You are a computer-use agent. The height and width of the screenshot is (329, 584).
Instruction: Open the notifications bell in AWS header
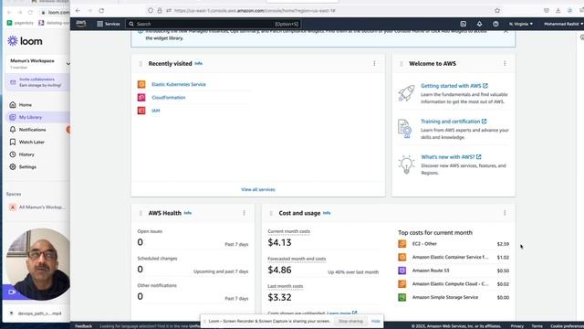(479, 24)
